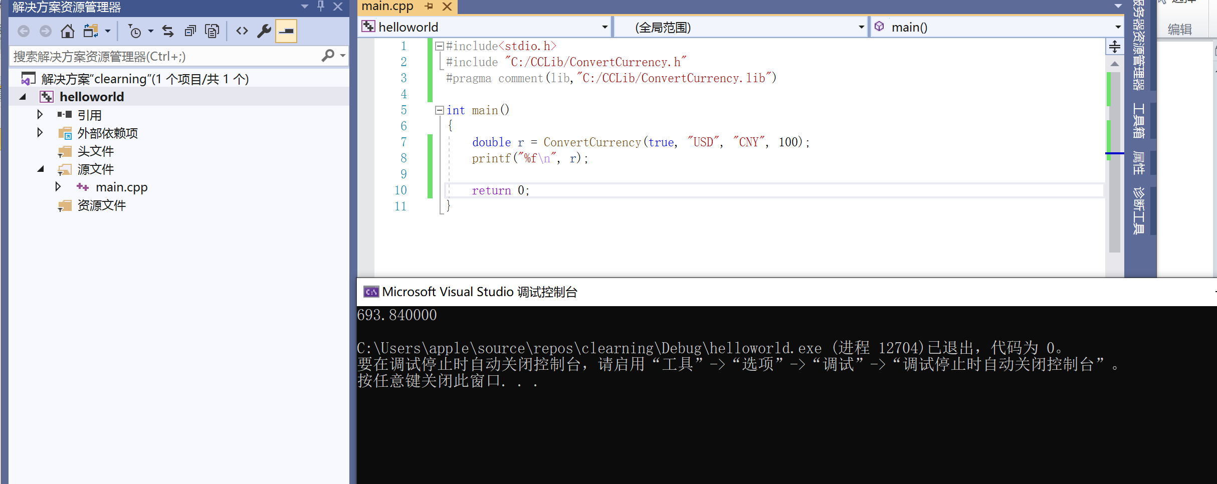Screen dimensions: 1217x484
Task: Run the Solution Explorer search
Action: pyautogui.click(x=328, y=55)
